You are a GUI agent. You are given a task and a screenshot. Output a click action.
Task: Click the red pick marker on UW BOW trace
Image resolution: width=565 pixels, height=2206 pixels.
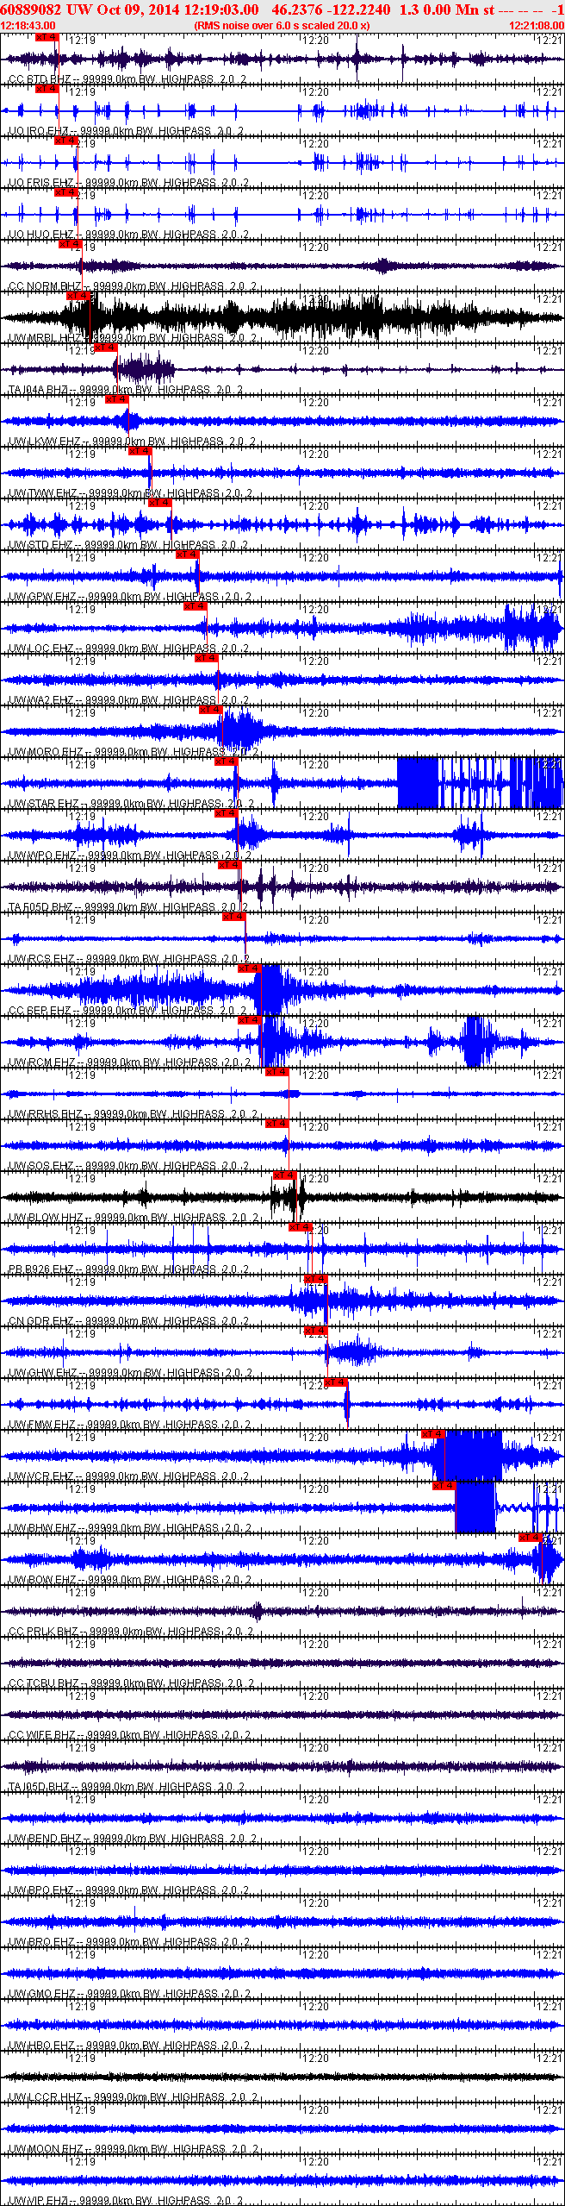[531, 1538]
